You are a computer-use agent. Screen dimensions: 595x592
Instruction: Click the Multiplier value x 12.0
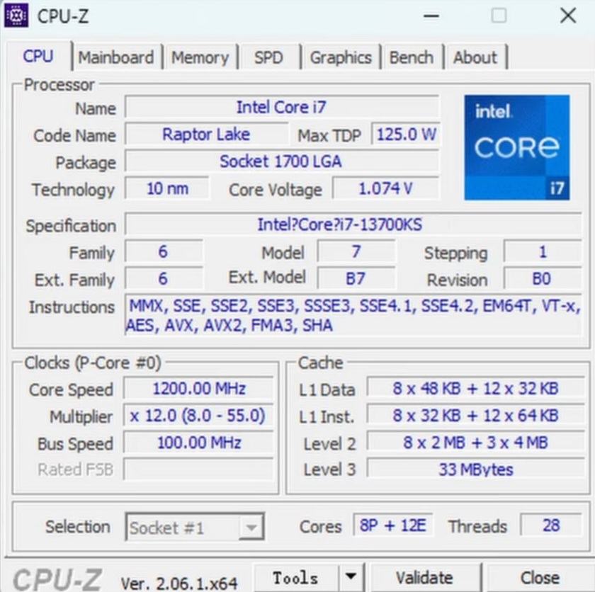point(198,416)
